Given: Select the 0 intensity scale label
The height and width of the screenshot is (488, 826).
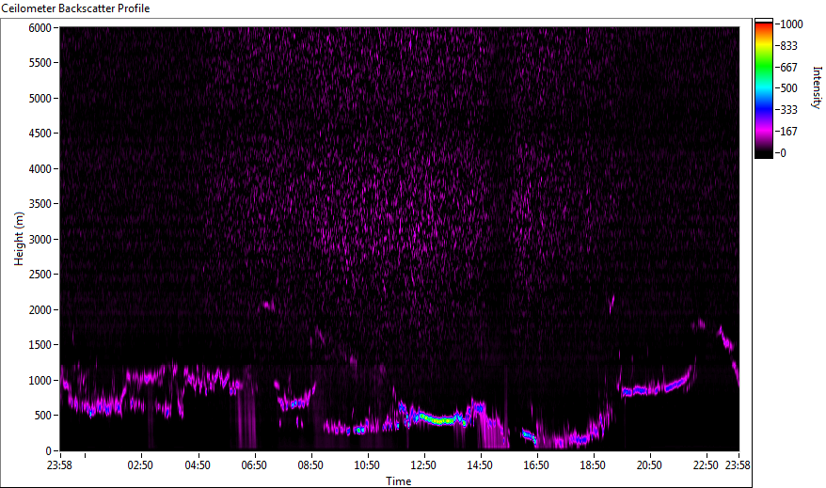Looking at the screenshot, I should [784, 153].
